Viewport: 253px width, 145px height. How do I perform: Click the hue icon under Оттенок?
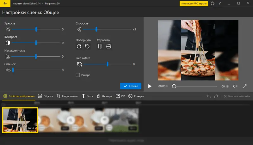[8, 70]
